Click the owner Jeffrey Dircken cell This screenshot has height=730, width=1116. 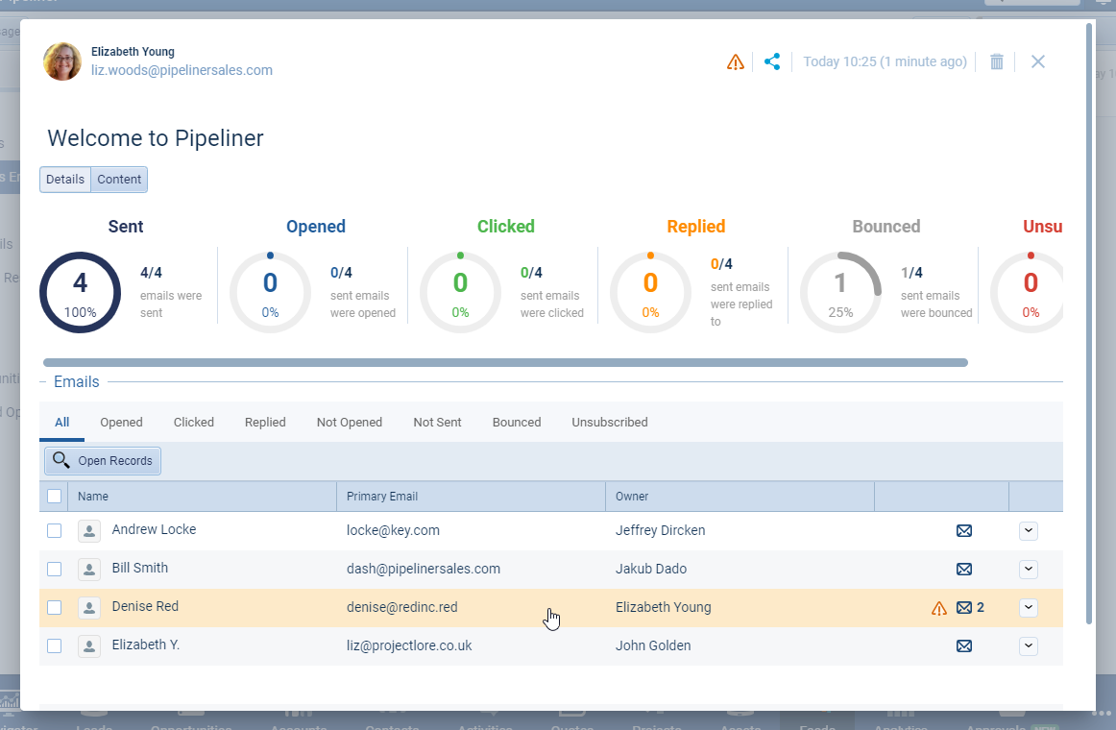[x=661, y=531]
